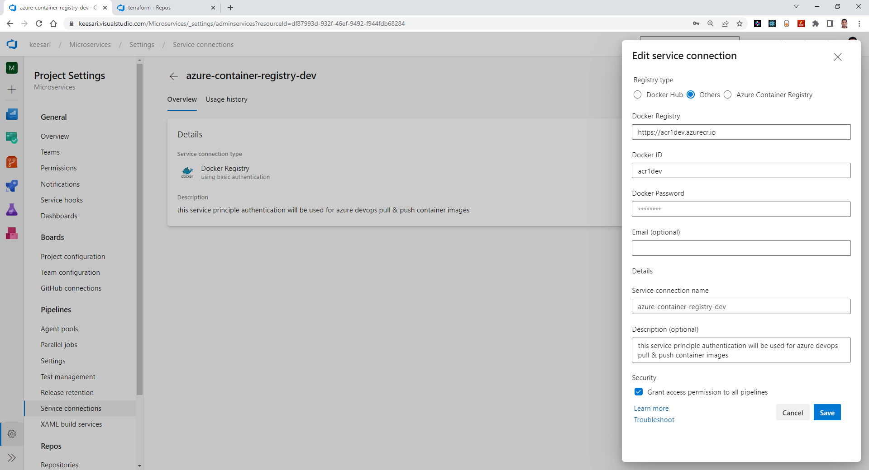
Task: Click the Project Settings sidebar scrollbar
Action: (139, 229)
